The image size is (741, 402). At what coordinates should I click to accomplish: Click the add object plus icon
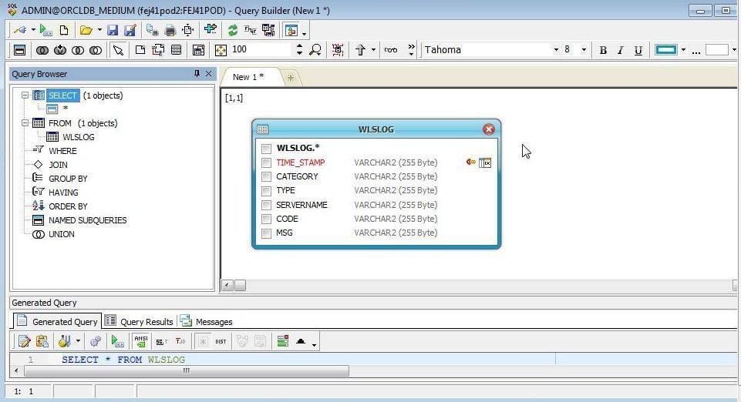pyautogui.click(x=211, y=29)
